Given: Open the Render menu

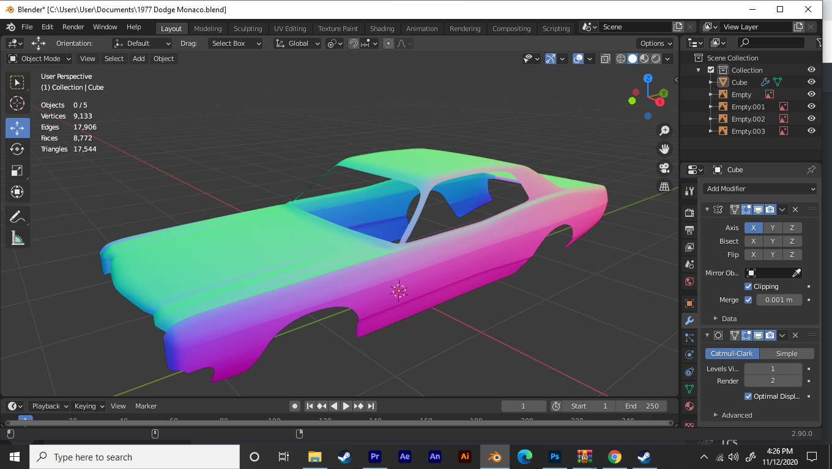Looking at the screenshot, I should pos(73,27).
